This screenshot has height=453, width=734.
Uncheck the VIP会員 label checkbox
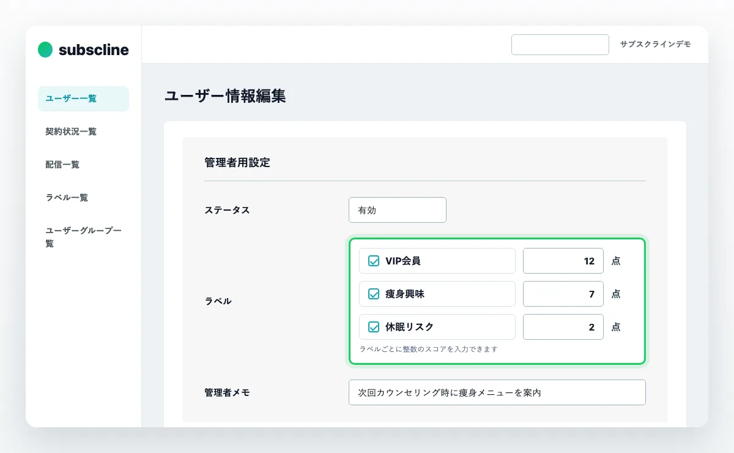(x=374, y=261)
